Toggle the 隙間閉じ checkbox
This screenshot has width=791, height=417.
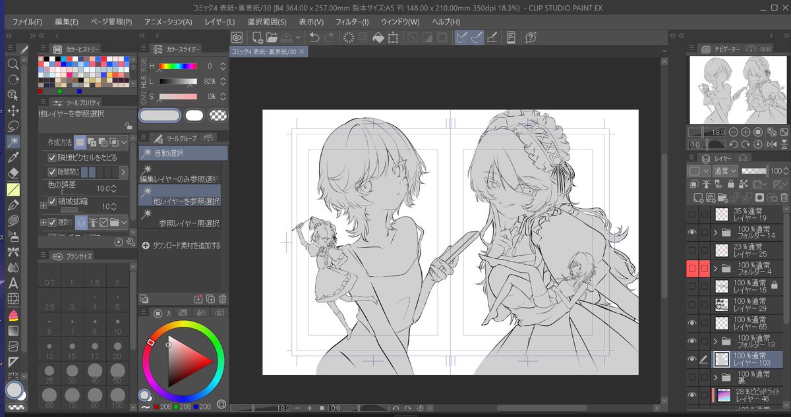point(53,172)
